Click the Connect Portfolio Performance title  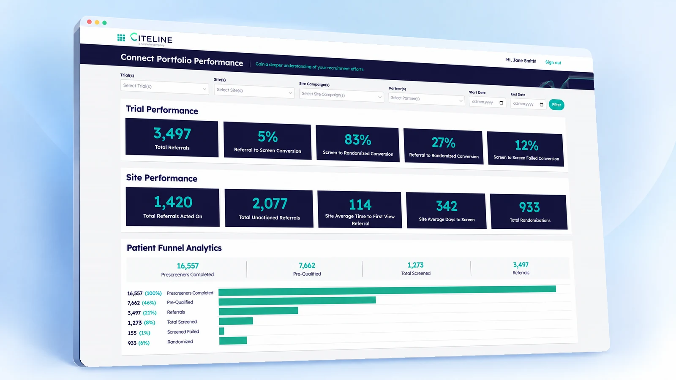(x=182, y=60)
